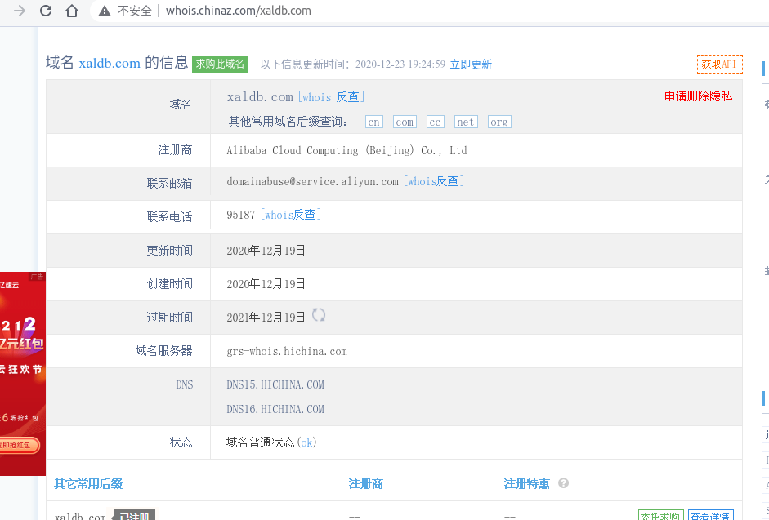Click the 委托求购 button
Image resolution: width=769 pixels, height=520 pixels.
660,516
